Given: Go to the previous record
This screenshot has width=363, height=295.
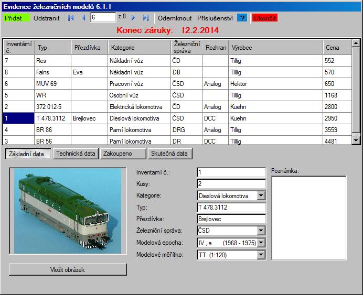Looking at the screenshot, I should (x=83, y=18).
